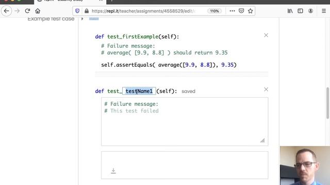Open the page actions ellipsis menu
This screenshot has width=330, height=185.
(232, 11)
